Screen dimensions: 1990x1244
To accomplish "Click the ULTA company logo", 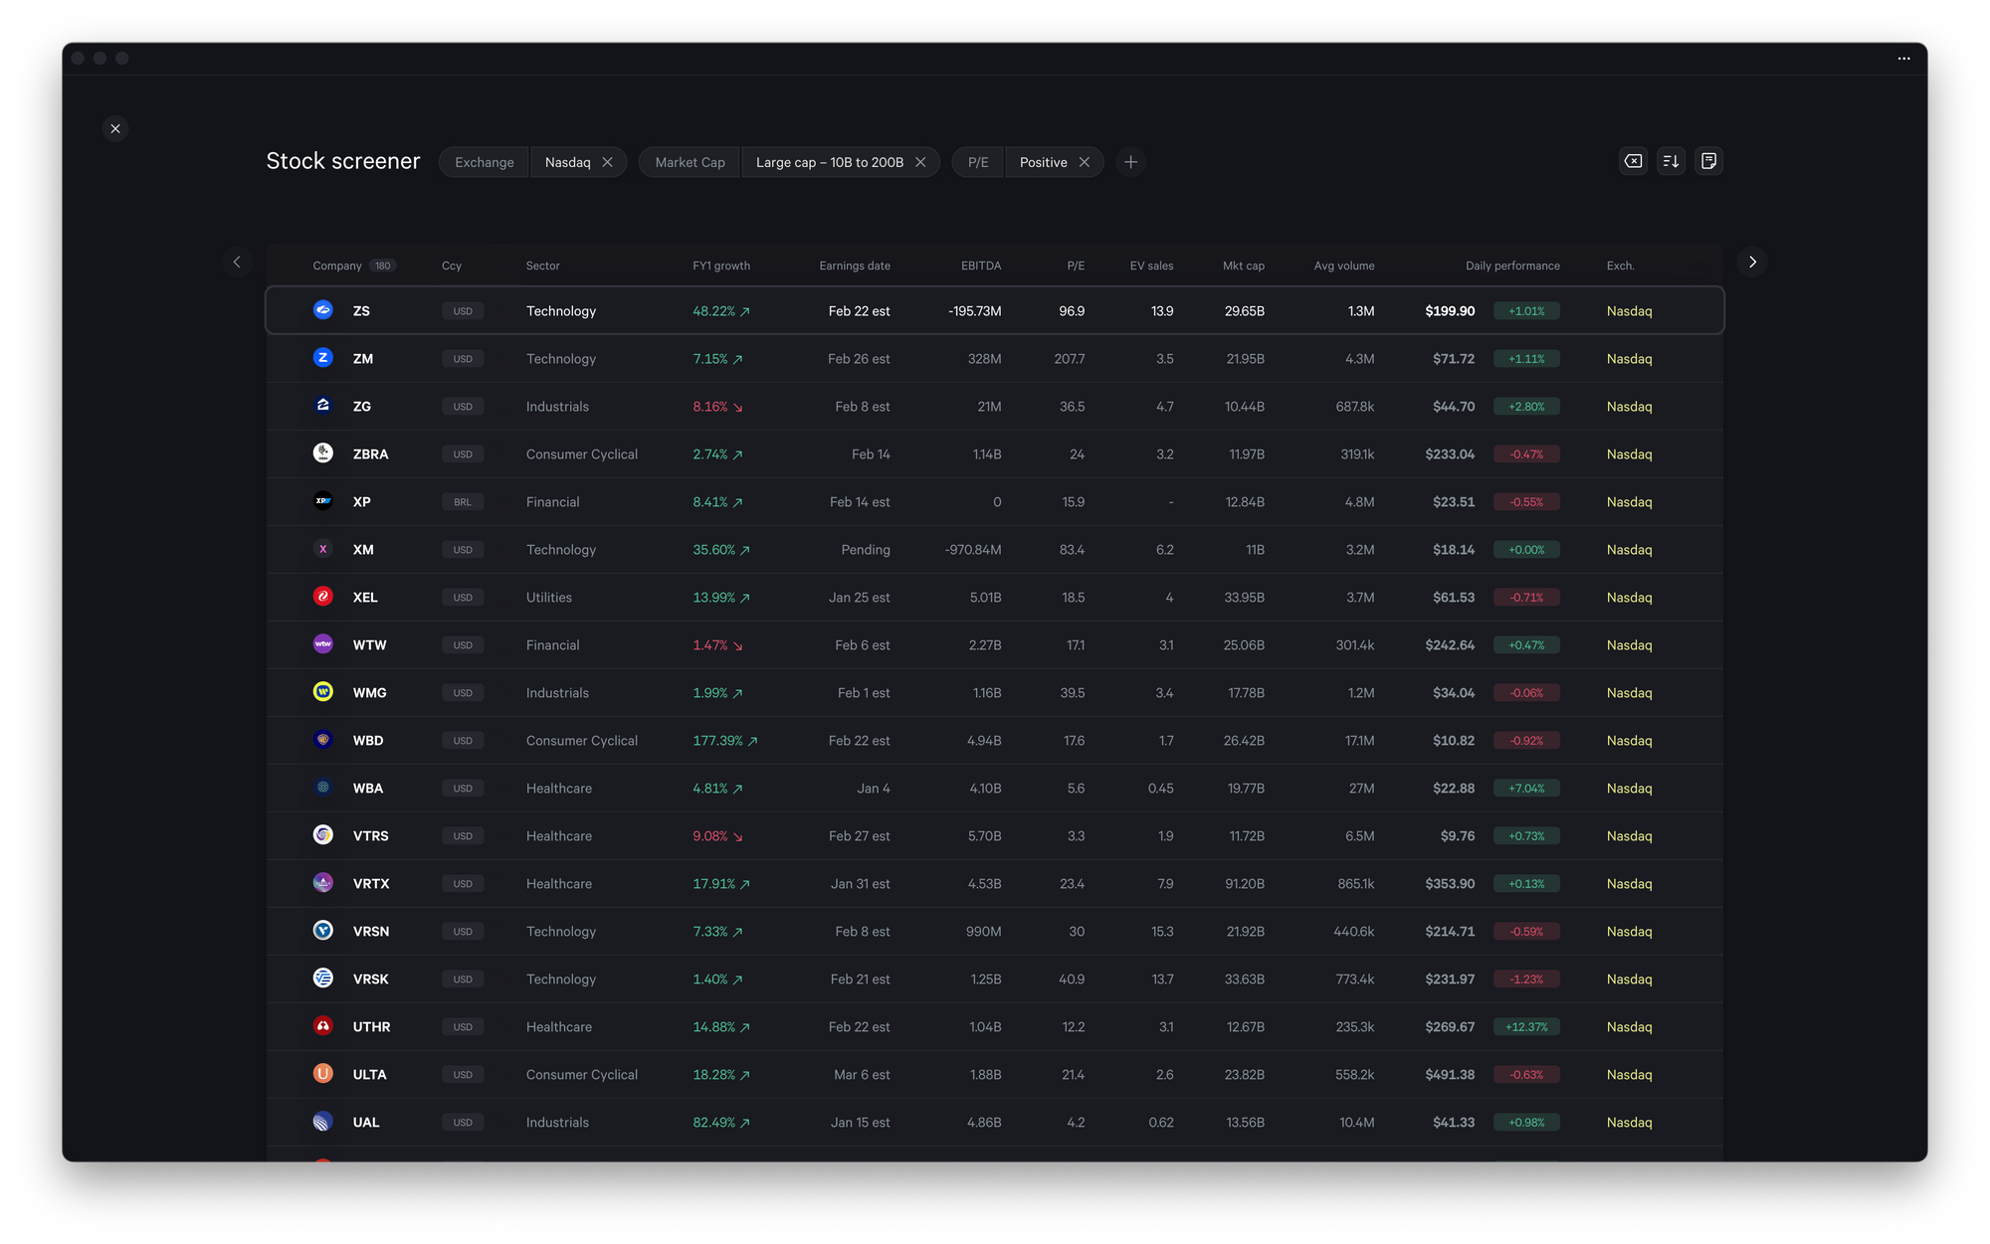I will 323,1074.
